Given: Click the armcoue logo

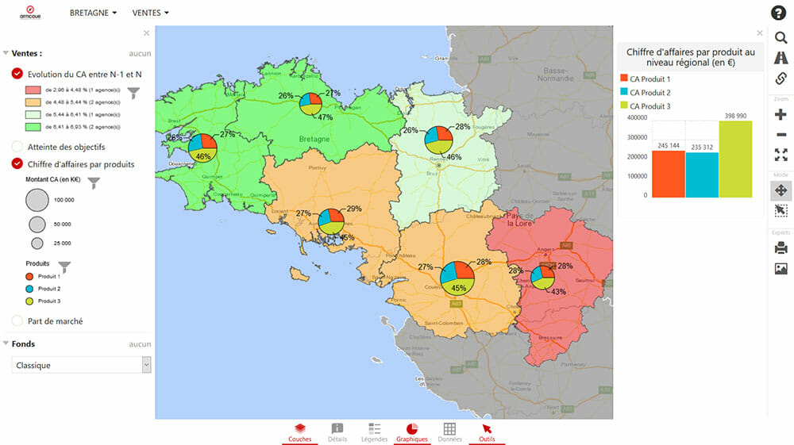Looking at the screenshot, I should point(30,13).
